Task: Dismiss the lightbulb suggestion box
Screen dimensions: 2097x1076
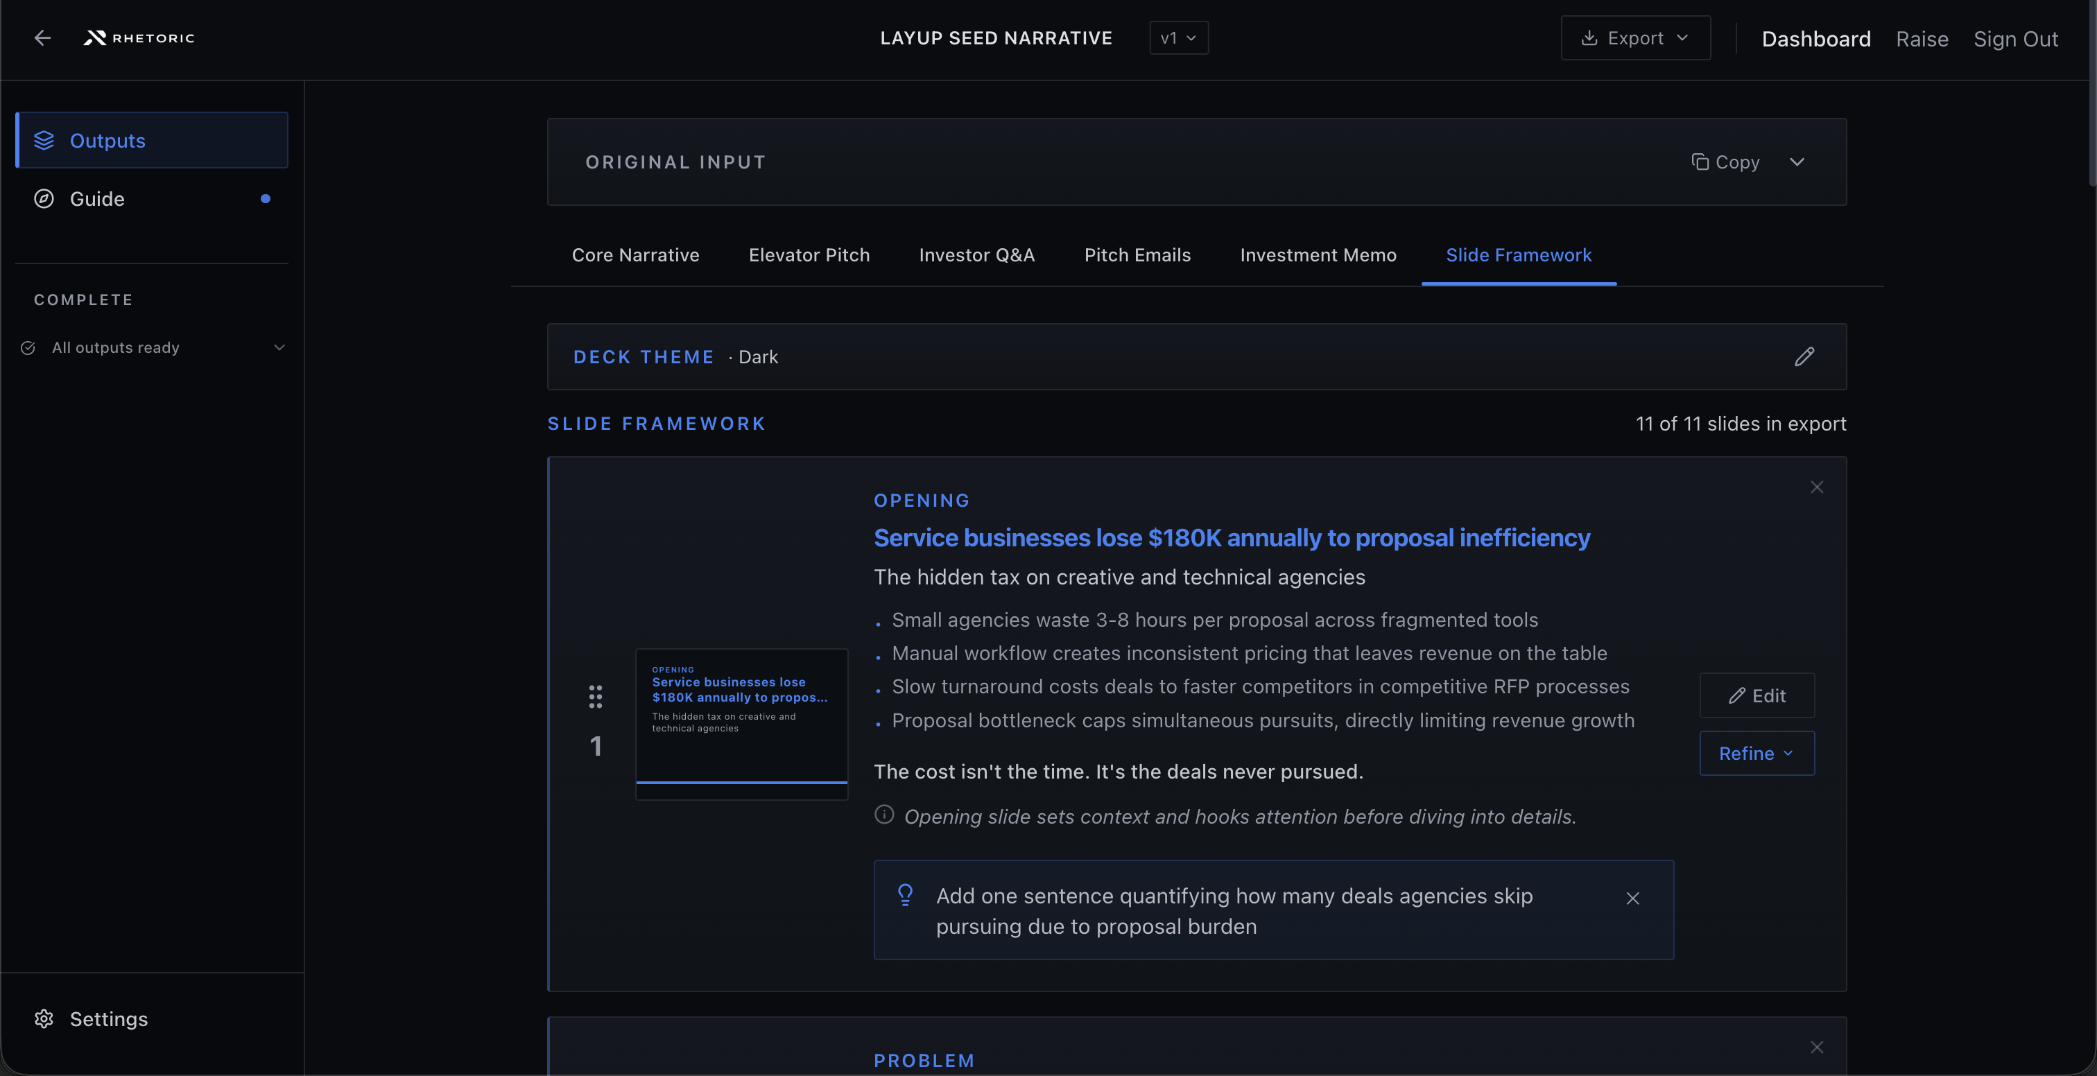Action: click(1632, 899)
